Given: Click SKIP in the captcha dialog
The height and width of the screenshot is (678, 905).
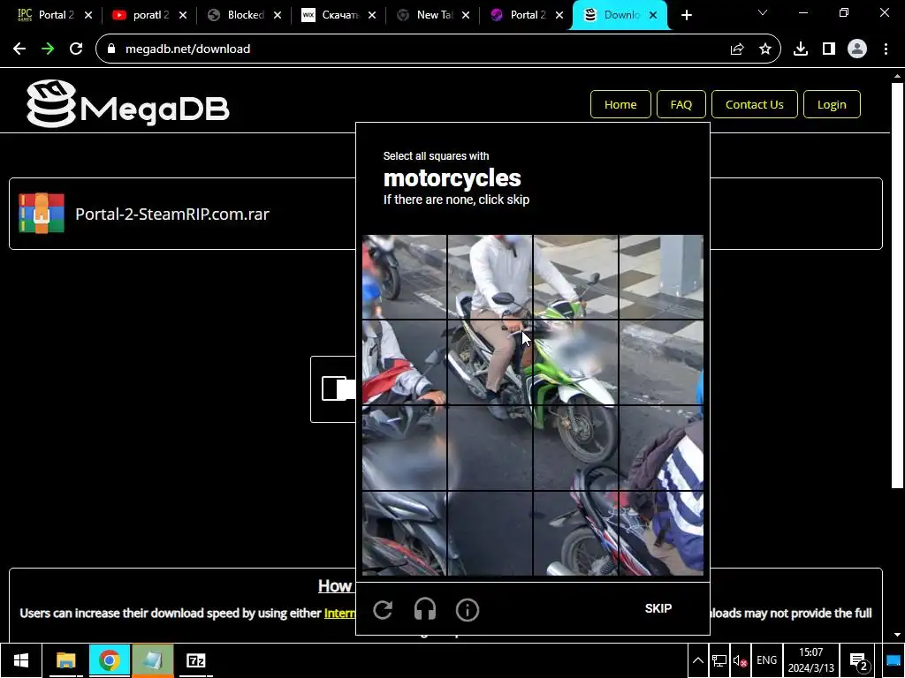Looking at the screenshot, I should coord(658,609).
